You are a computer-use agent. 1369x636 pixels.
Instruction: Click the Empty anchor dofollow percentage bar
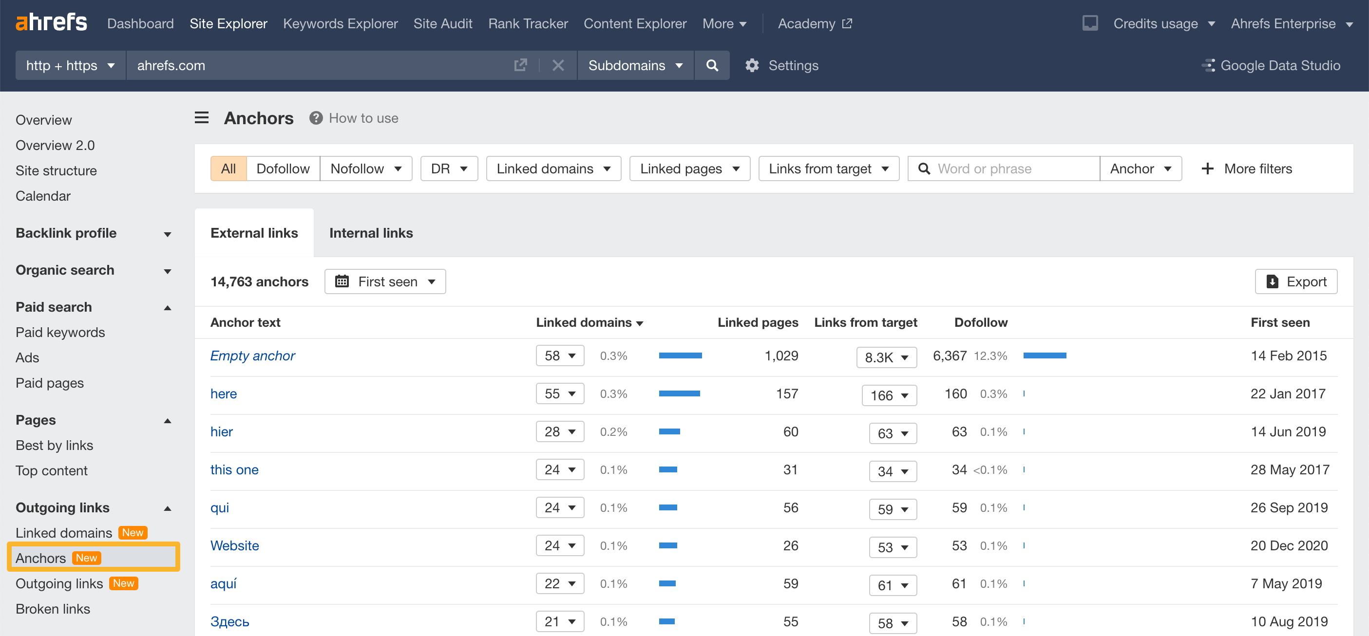coord(1044,356)
